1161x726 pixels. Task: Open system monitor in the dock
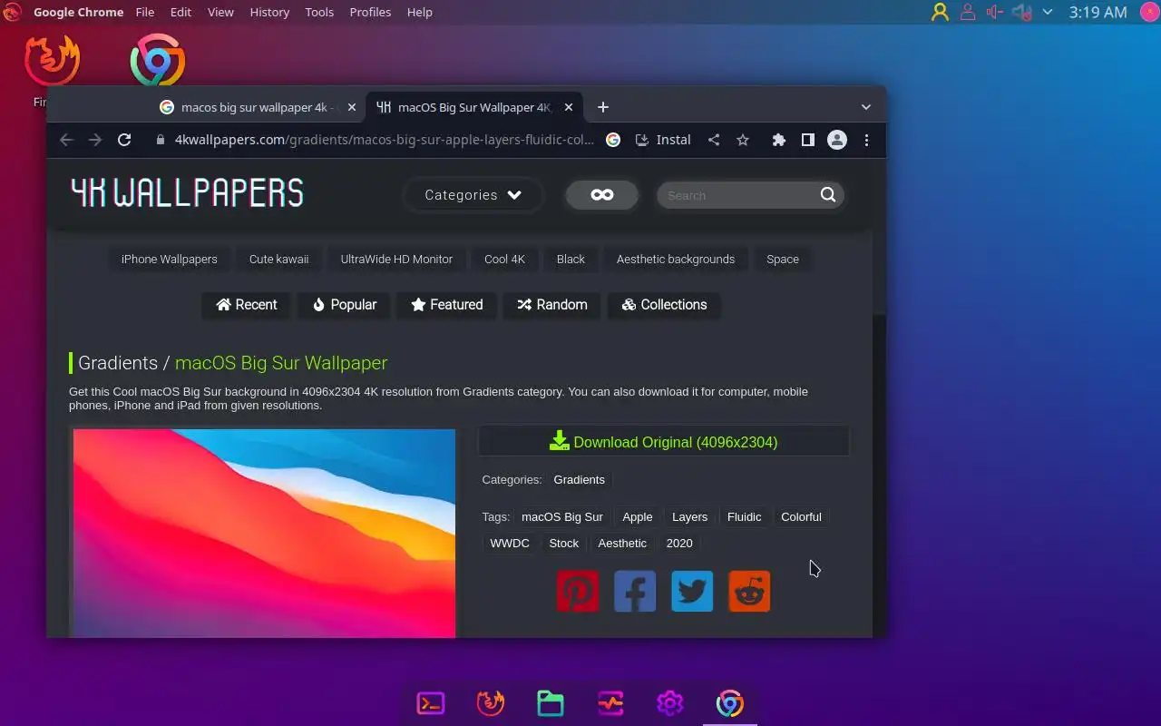pyautogui.click(x=610, y=703)
